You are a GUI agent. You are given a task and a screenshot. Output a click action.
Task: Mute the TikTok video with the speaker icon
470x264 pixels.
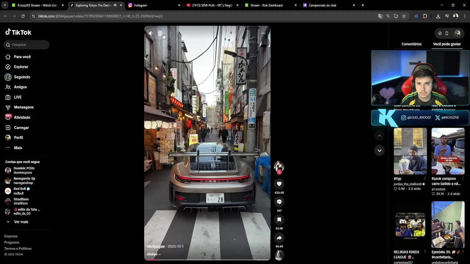point(151,33)
